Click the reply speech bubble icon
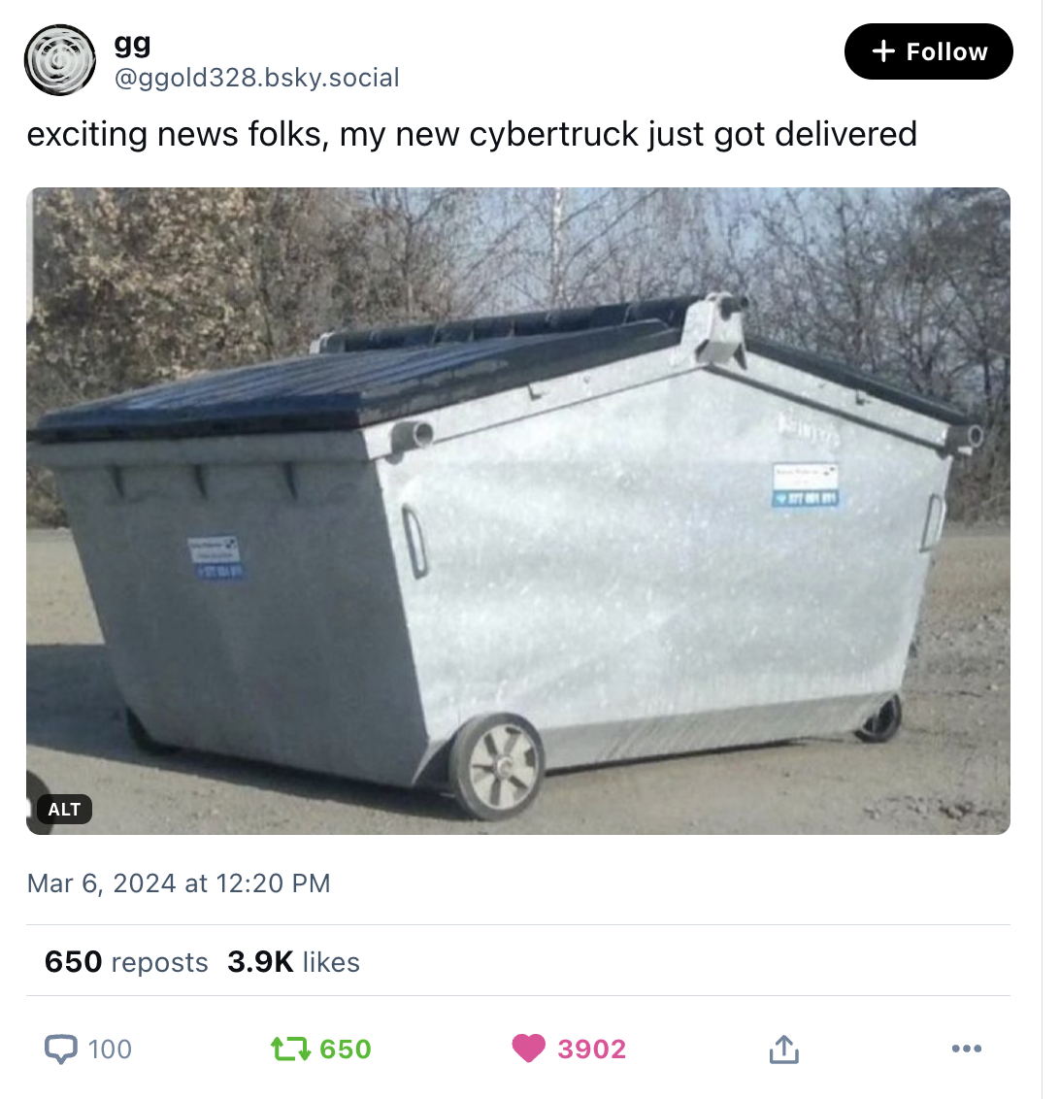 click(x=61, y=1049)
